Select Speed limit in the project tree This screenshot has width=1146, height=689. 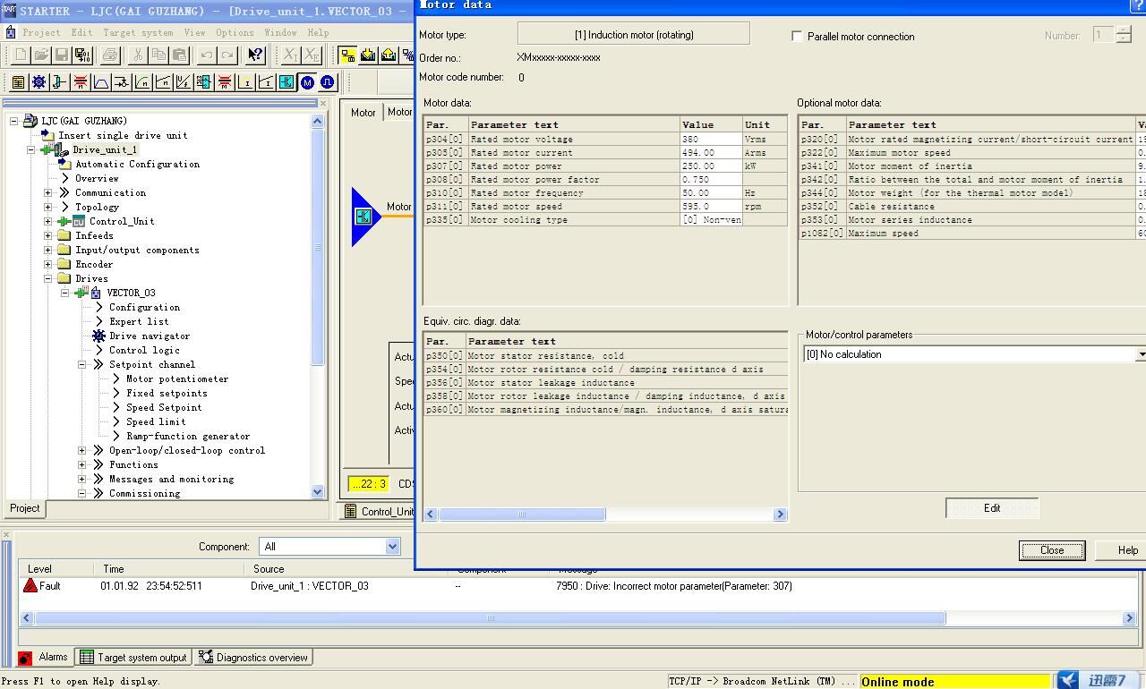point(156,421)
